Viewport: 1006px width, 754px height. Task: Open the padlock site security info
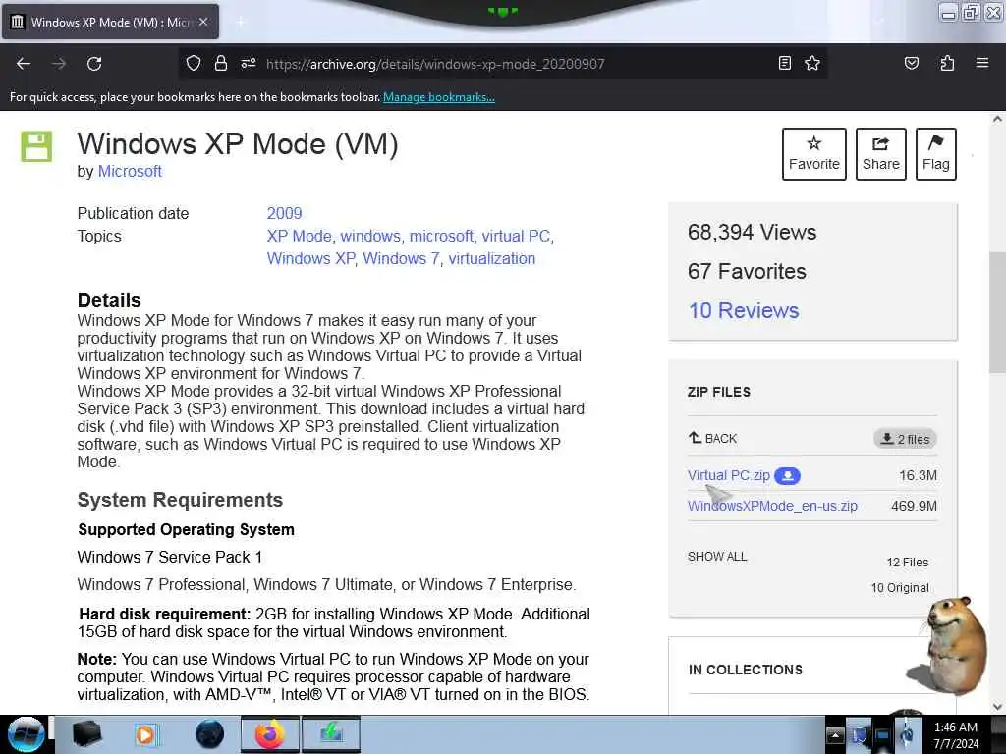(221, 63)
